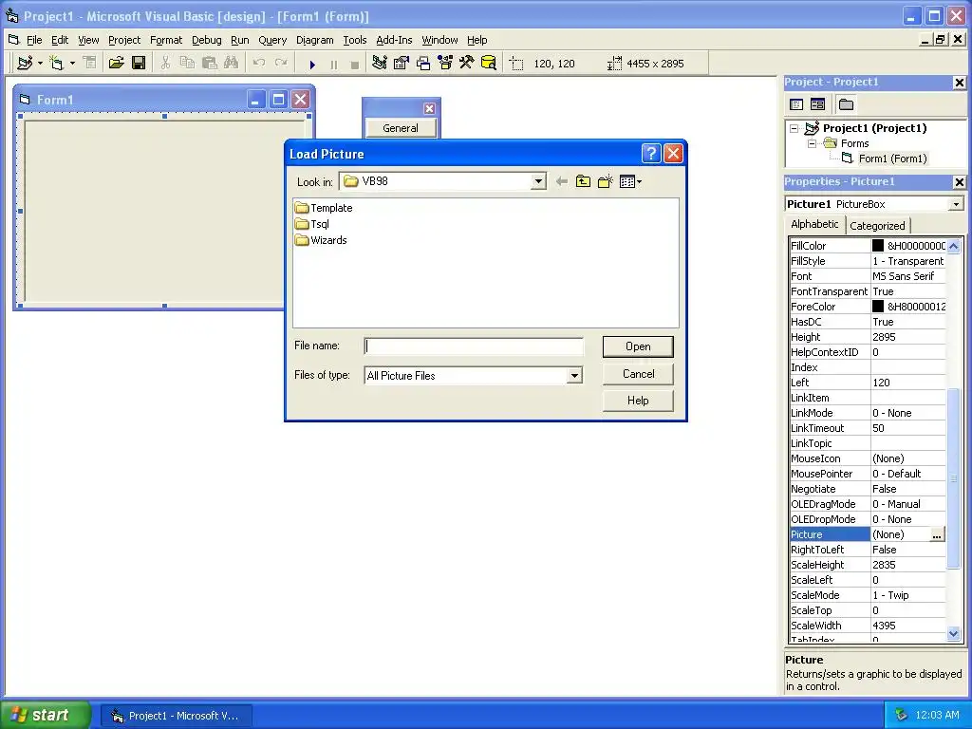Click the Add Form toolbar icon
This screenshot has width=972, height=729.
coord(56,63)
